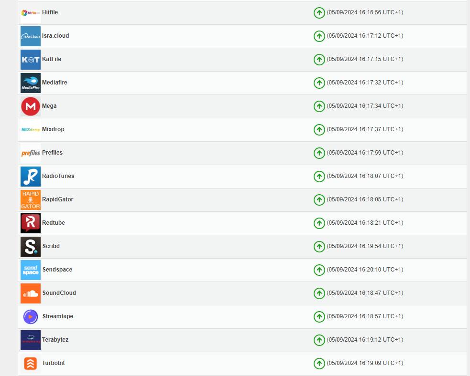Click the 16:17:59 timestamp for Prefiles
Screen dimensions: 470x376
point(365,153)
